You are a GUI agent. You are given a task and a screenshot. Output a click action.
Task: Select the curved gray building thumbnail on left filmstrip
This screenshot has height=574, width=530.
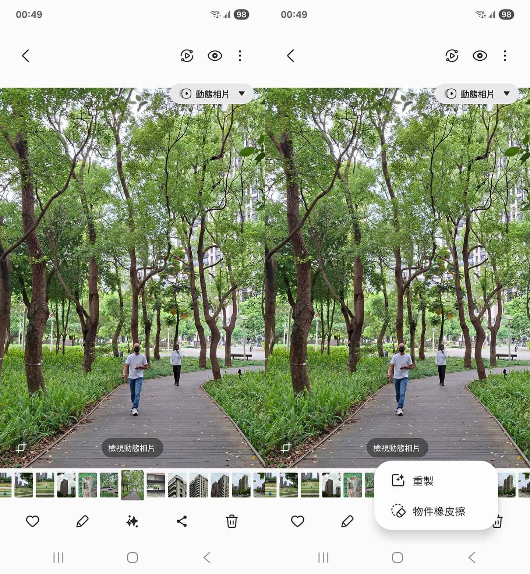177,485
